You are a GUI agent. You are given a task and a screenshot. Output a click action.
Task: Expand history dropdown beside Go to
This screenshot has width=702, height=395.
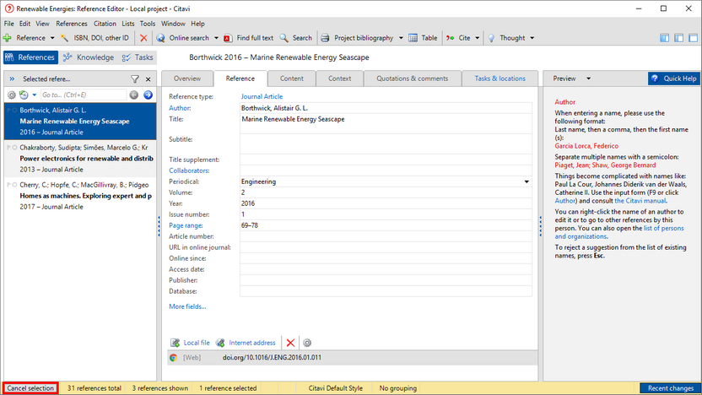[34, 95]
